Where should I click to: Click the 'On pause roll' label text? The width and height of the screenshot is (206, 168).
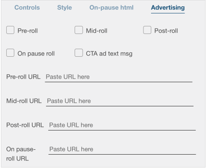click(x=36, y=54)
